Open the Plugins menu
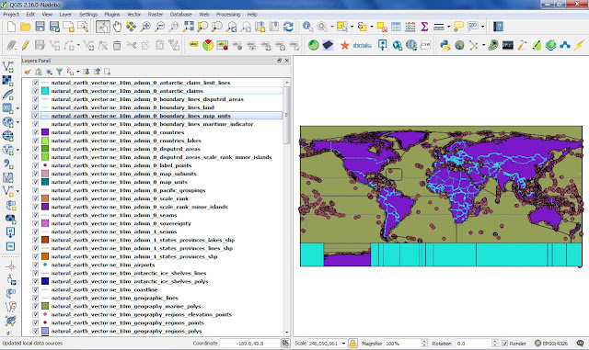 pyautogui.click(x=112, y=15)
